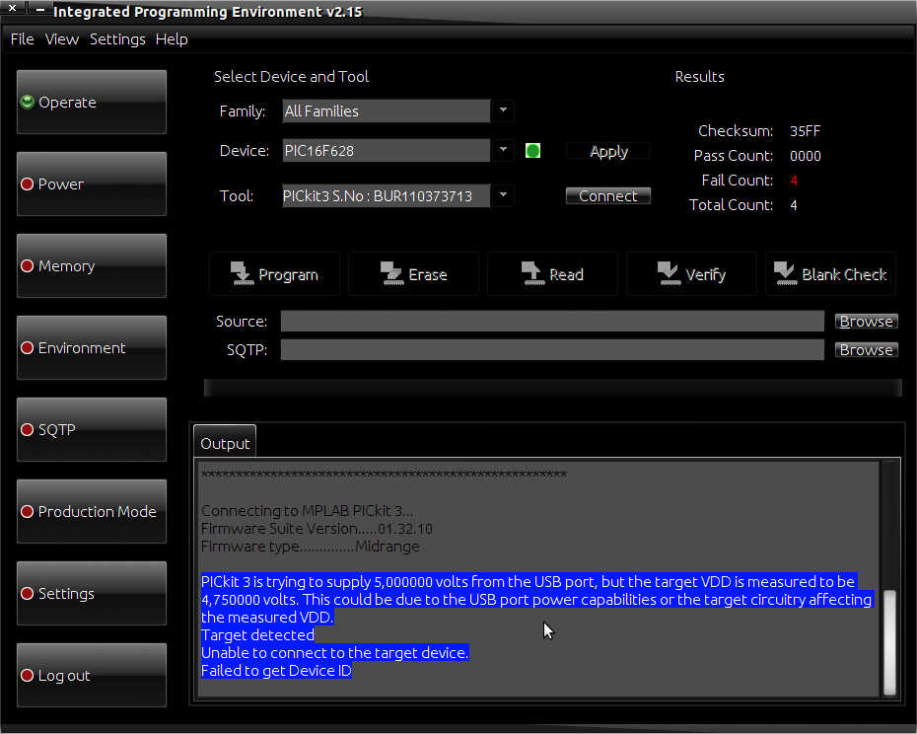917x734 pixels.
Task: Click the Pass Count value 0000
Action: [805, 156]
